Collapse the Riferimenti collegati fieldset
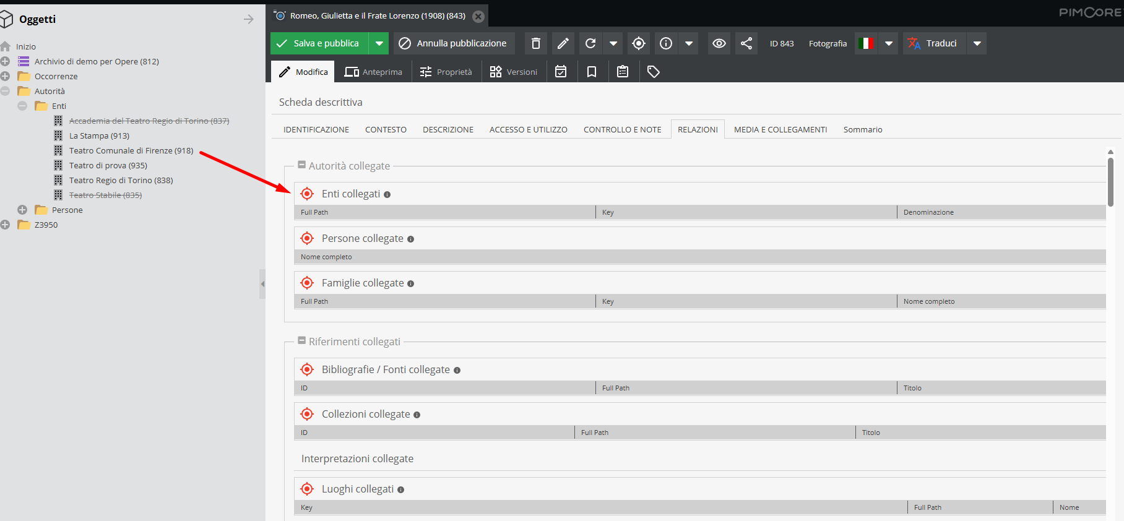Viewport: 1124px width, 521px height. click(x=302, y=341)
